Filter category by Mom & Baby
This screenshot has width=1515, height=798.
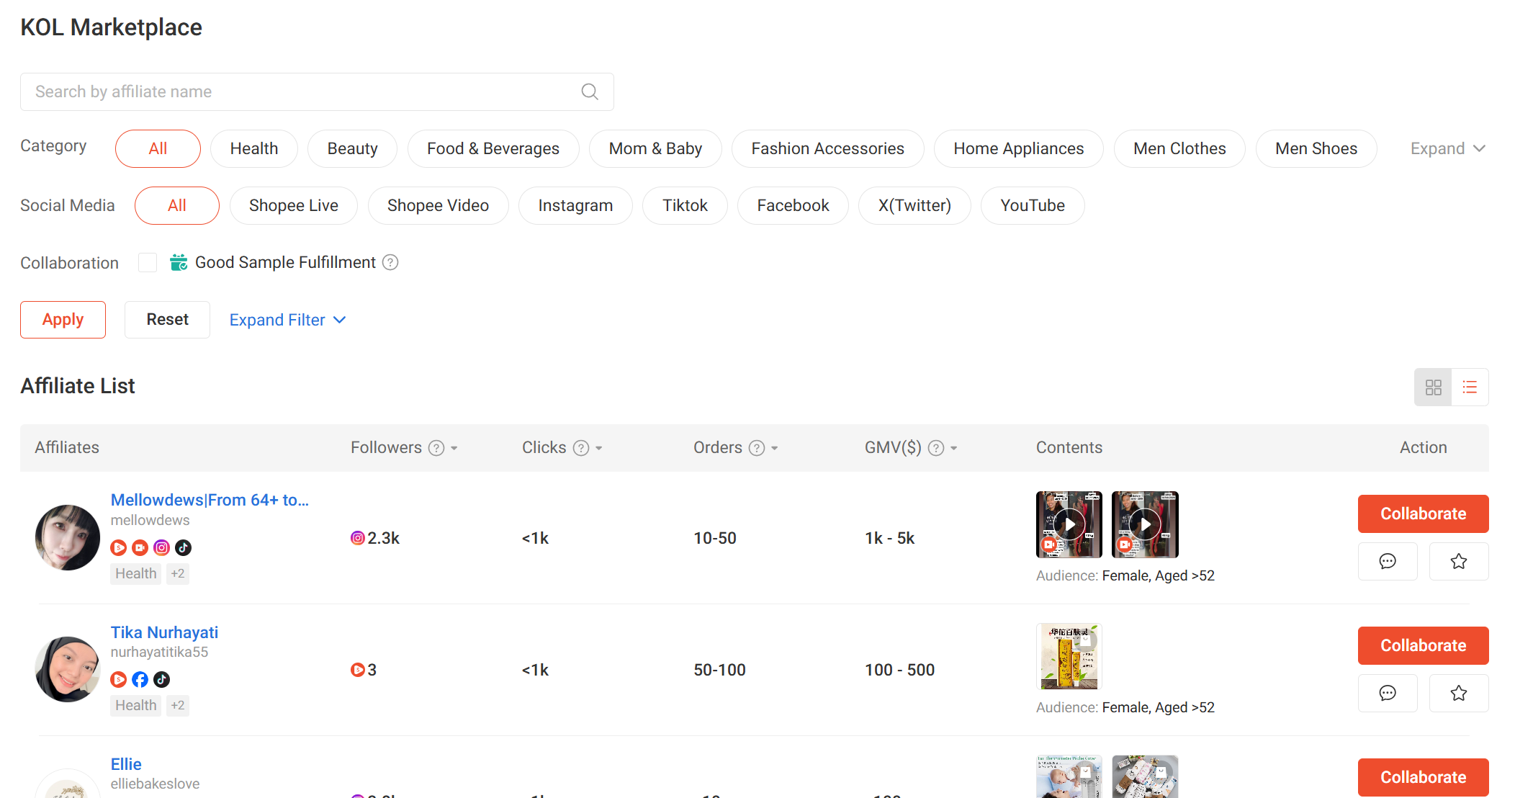(655, 148)
